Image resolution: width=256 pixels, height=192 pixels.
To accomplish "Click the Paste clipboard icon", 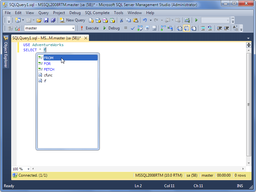I will pos(136,20).
